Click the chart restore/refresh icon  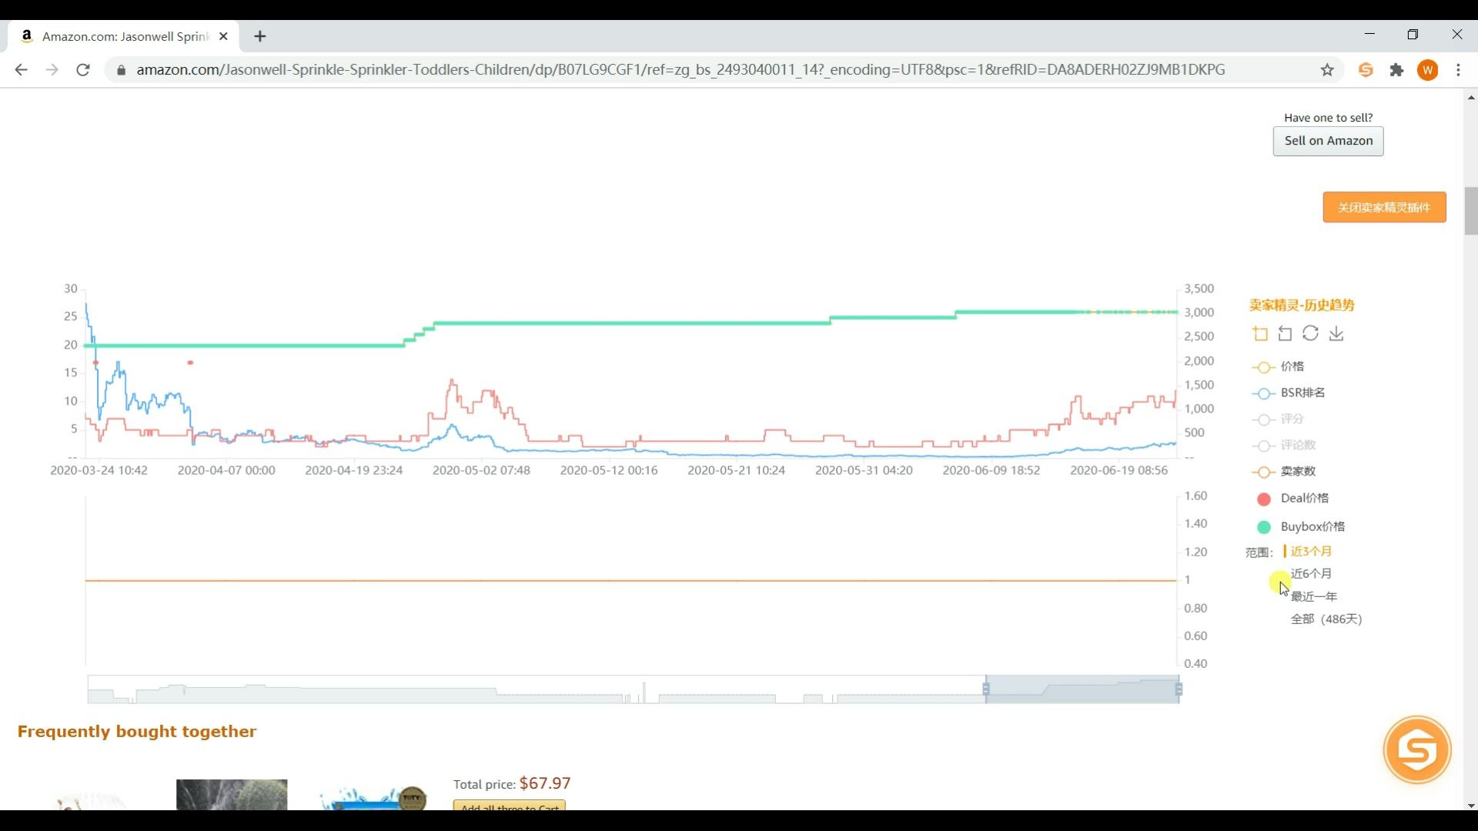[x=1310, y=333]
